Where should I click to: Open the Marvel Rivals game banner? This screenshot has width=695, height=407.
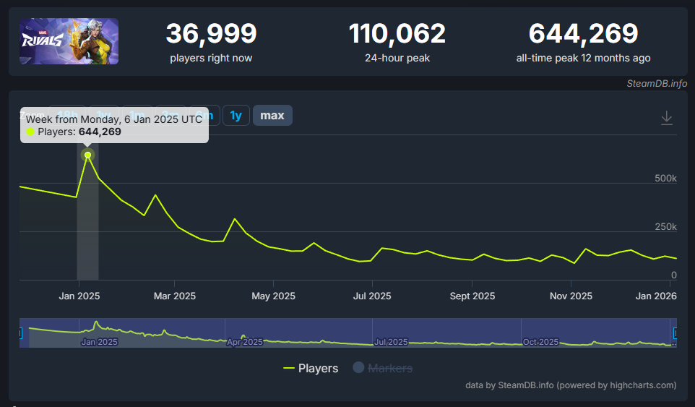[69, 41]
